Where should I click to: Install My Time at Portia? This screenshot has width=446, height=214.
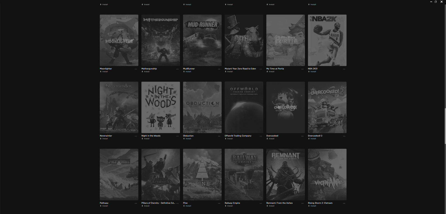(270, 72)
